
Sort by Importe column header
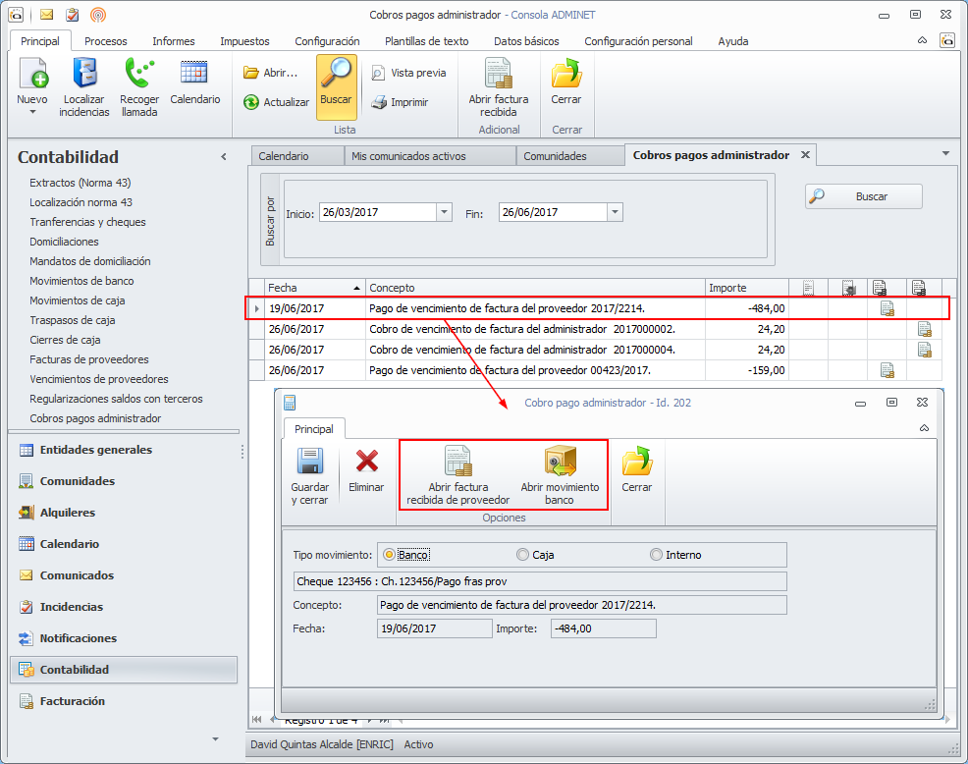pyautogui.click(x=747, y=287)
